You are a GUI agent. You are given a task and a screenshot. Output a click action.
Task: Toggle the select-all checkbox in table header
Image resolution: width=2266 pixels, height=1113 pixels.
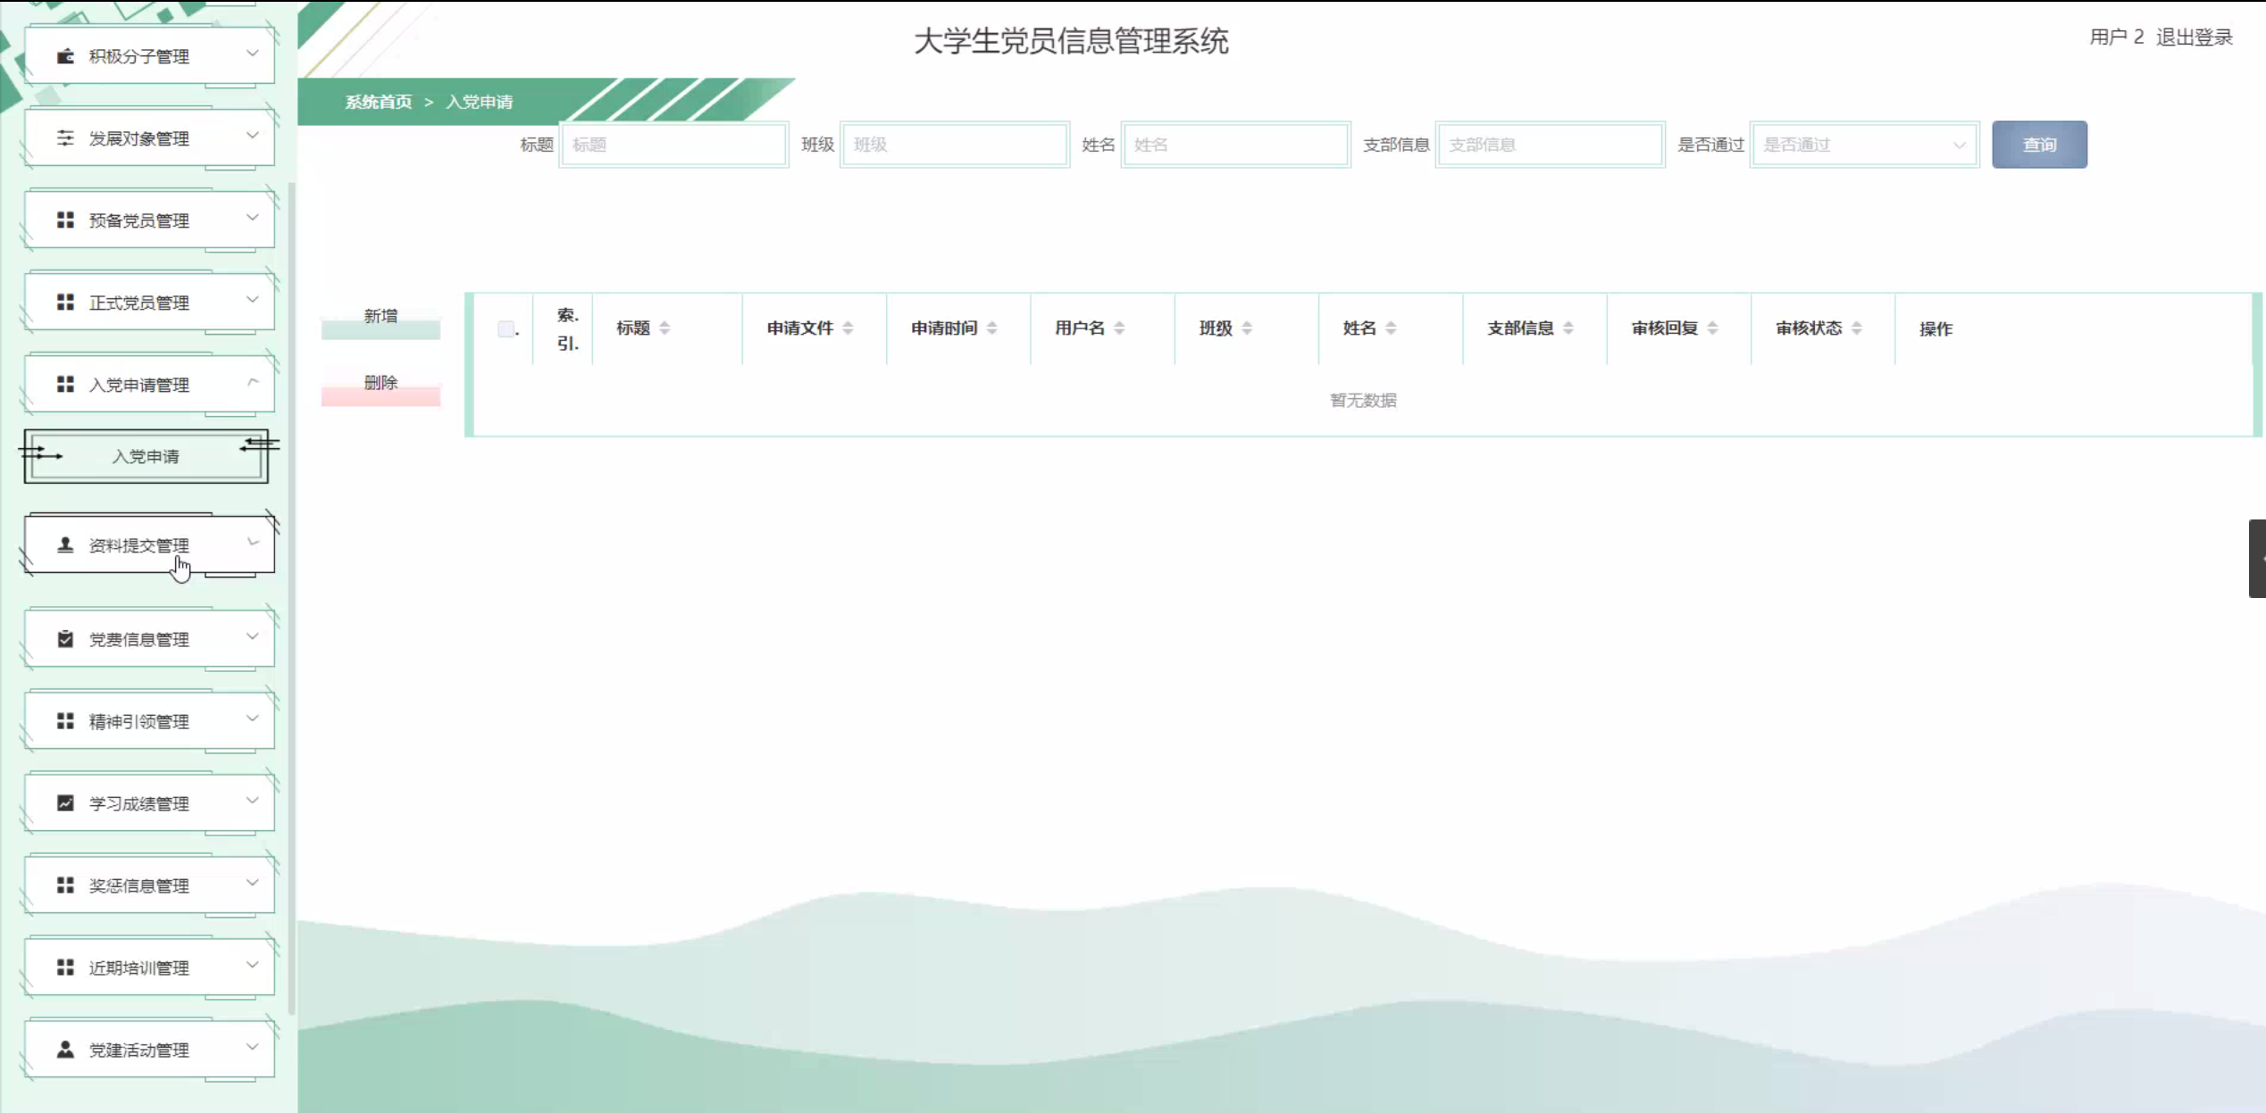pos(506,329)
